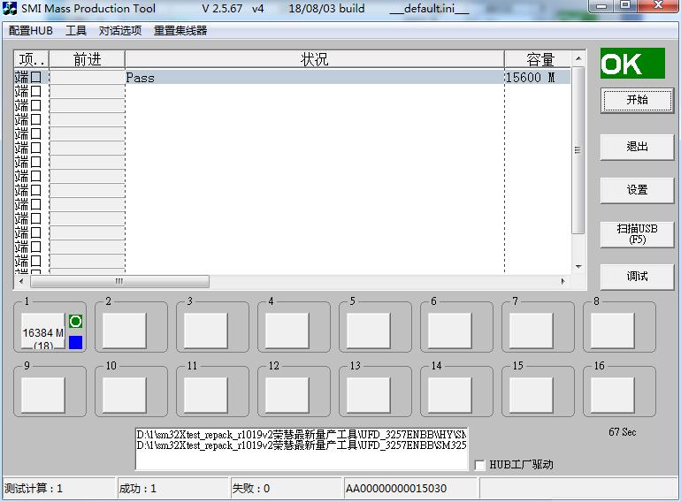The width and height of the screenshot is (681, 502).
Task: Select empty port slot 4
Action: tap(287, 331)
